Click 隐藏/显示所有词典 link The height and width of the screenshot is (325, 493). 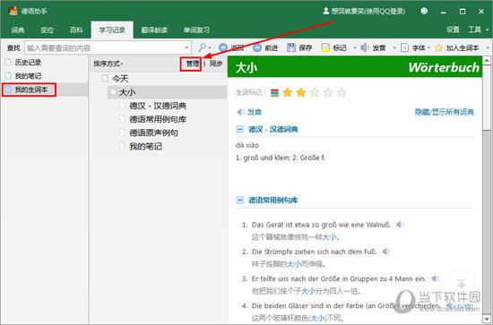tap(445, 112)
